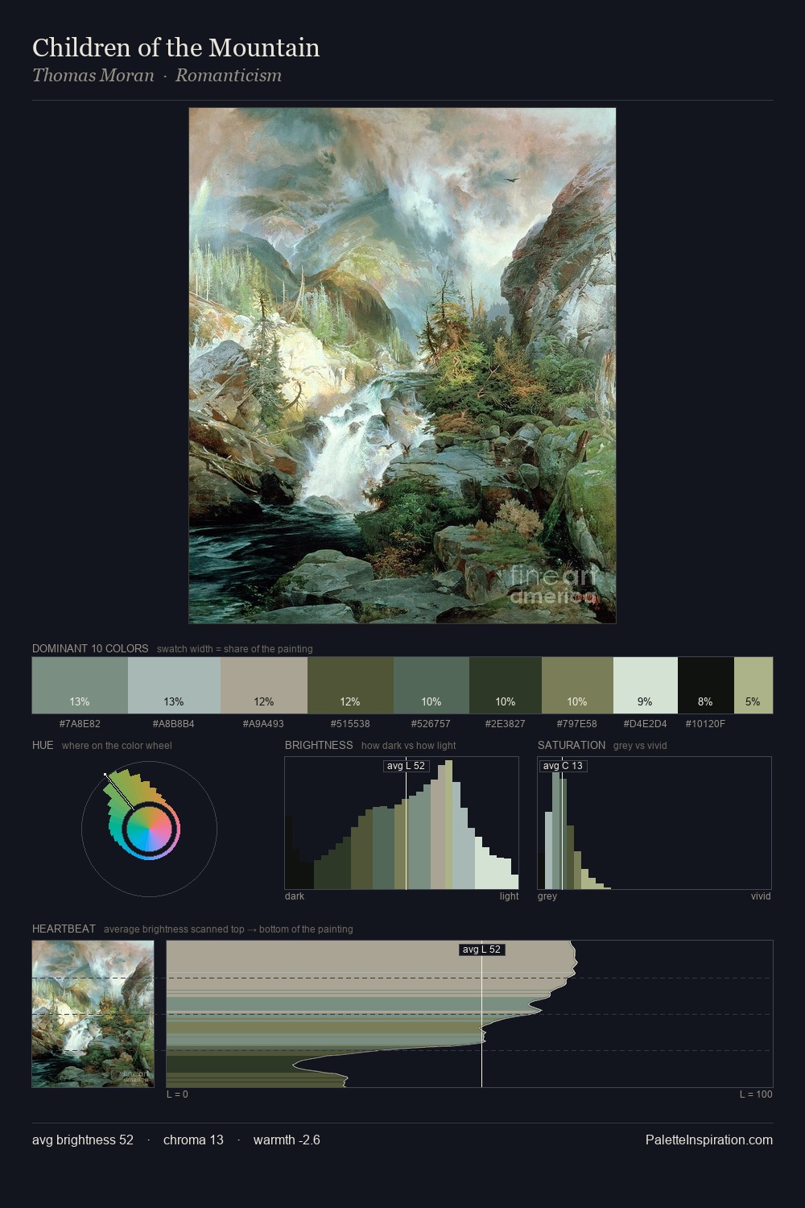Click the title Children of the Mountain
This screenshot has width=805, height=1208.
(176, 48)
